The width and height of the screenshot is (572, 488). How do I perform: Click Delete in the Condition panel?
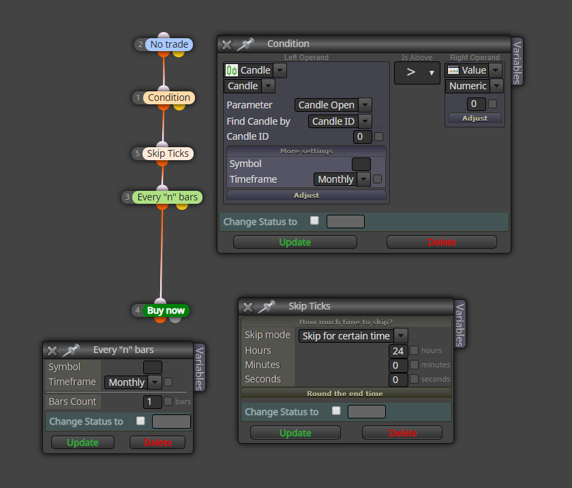click(x=442, y=242)
